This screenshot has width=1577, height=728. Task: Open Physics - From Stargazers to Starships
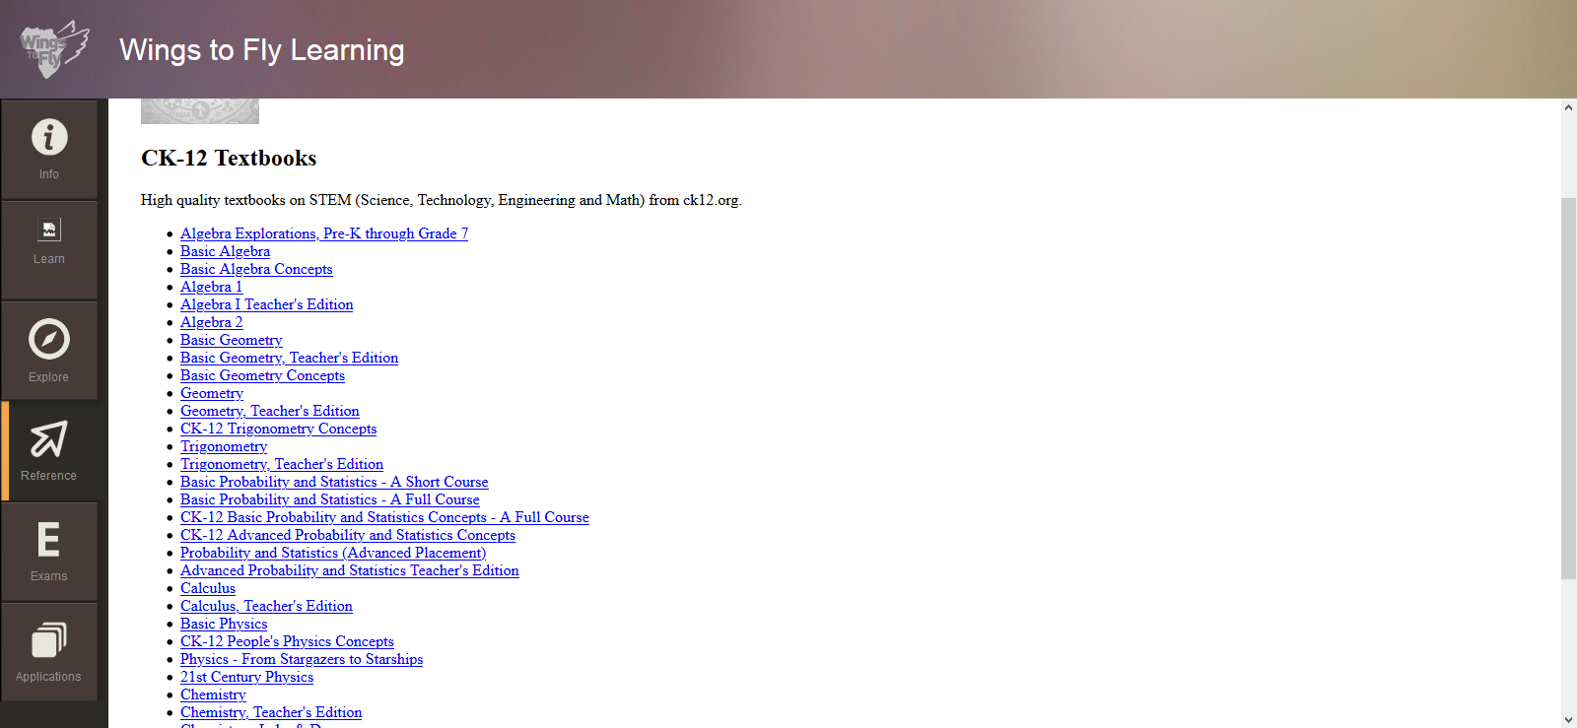[x=302, y=659]
